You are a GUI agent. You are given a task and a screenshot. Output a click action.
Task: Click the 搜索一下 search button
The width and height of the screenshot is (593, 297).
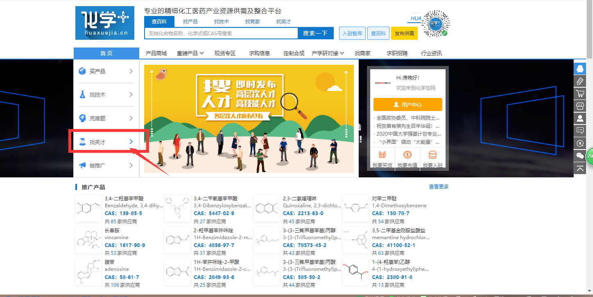click(315, 33)
